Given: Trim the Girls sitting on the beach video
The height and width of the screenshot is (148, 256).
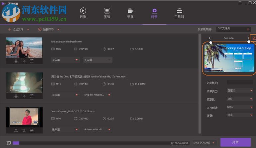Looking at the screenshot, I should (x=16, y=61).
